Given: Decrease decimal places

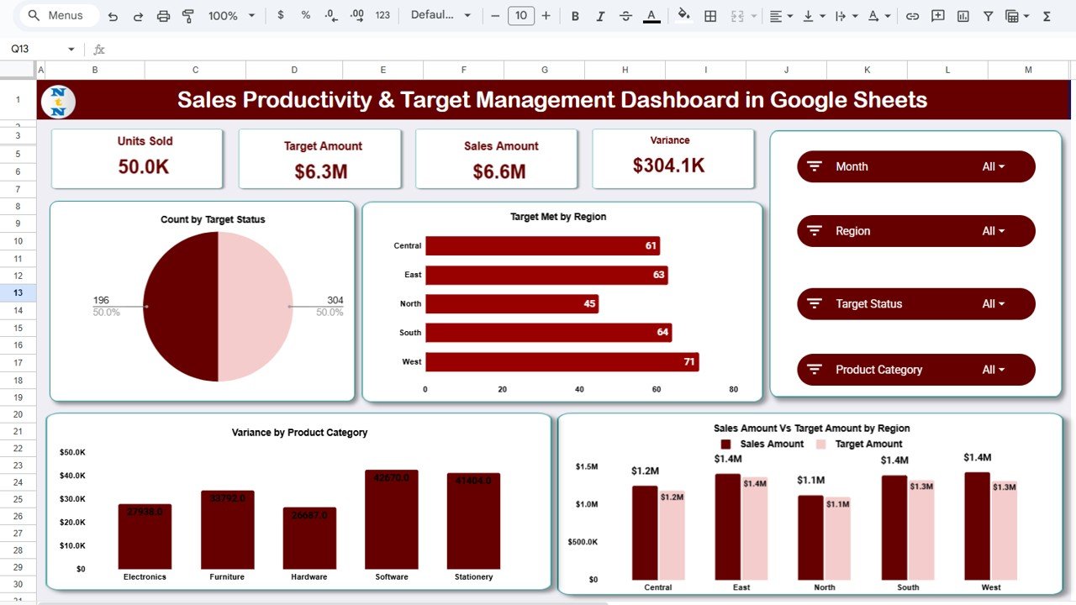Looking at the screenshot, I should [x=329, y=15].
